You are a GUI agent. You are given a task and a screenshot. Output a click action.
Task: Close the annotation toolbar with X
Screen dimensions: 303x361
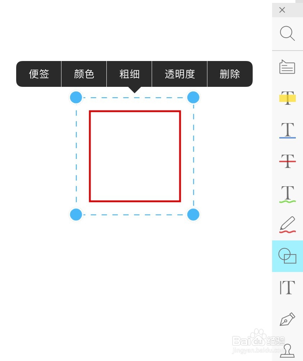[x=282, y=10]
